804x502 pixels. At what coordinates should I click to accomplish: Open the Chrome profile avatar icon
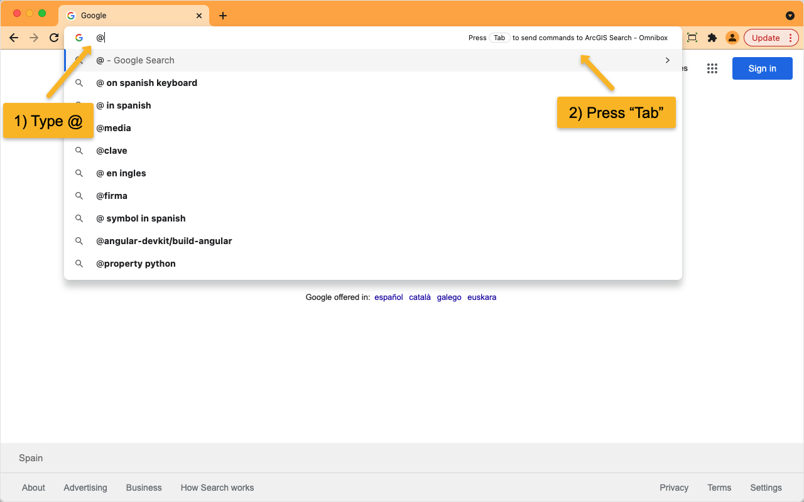(732, 38)
